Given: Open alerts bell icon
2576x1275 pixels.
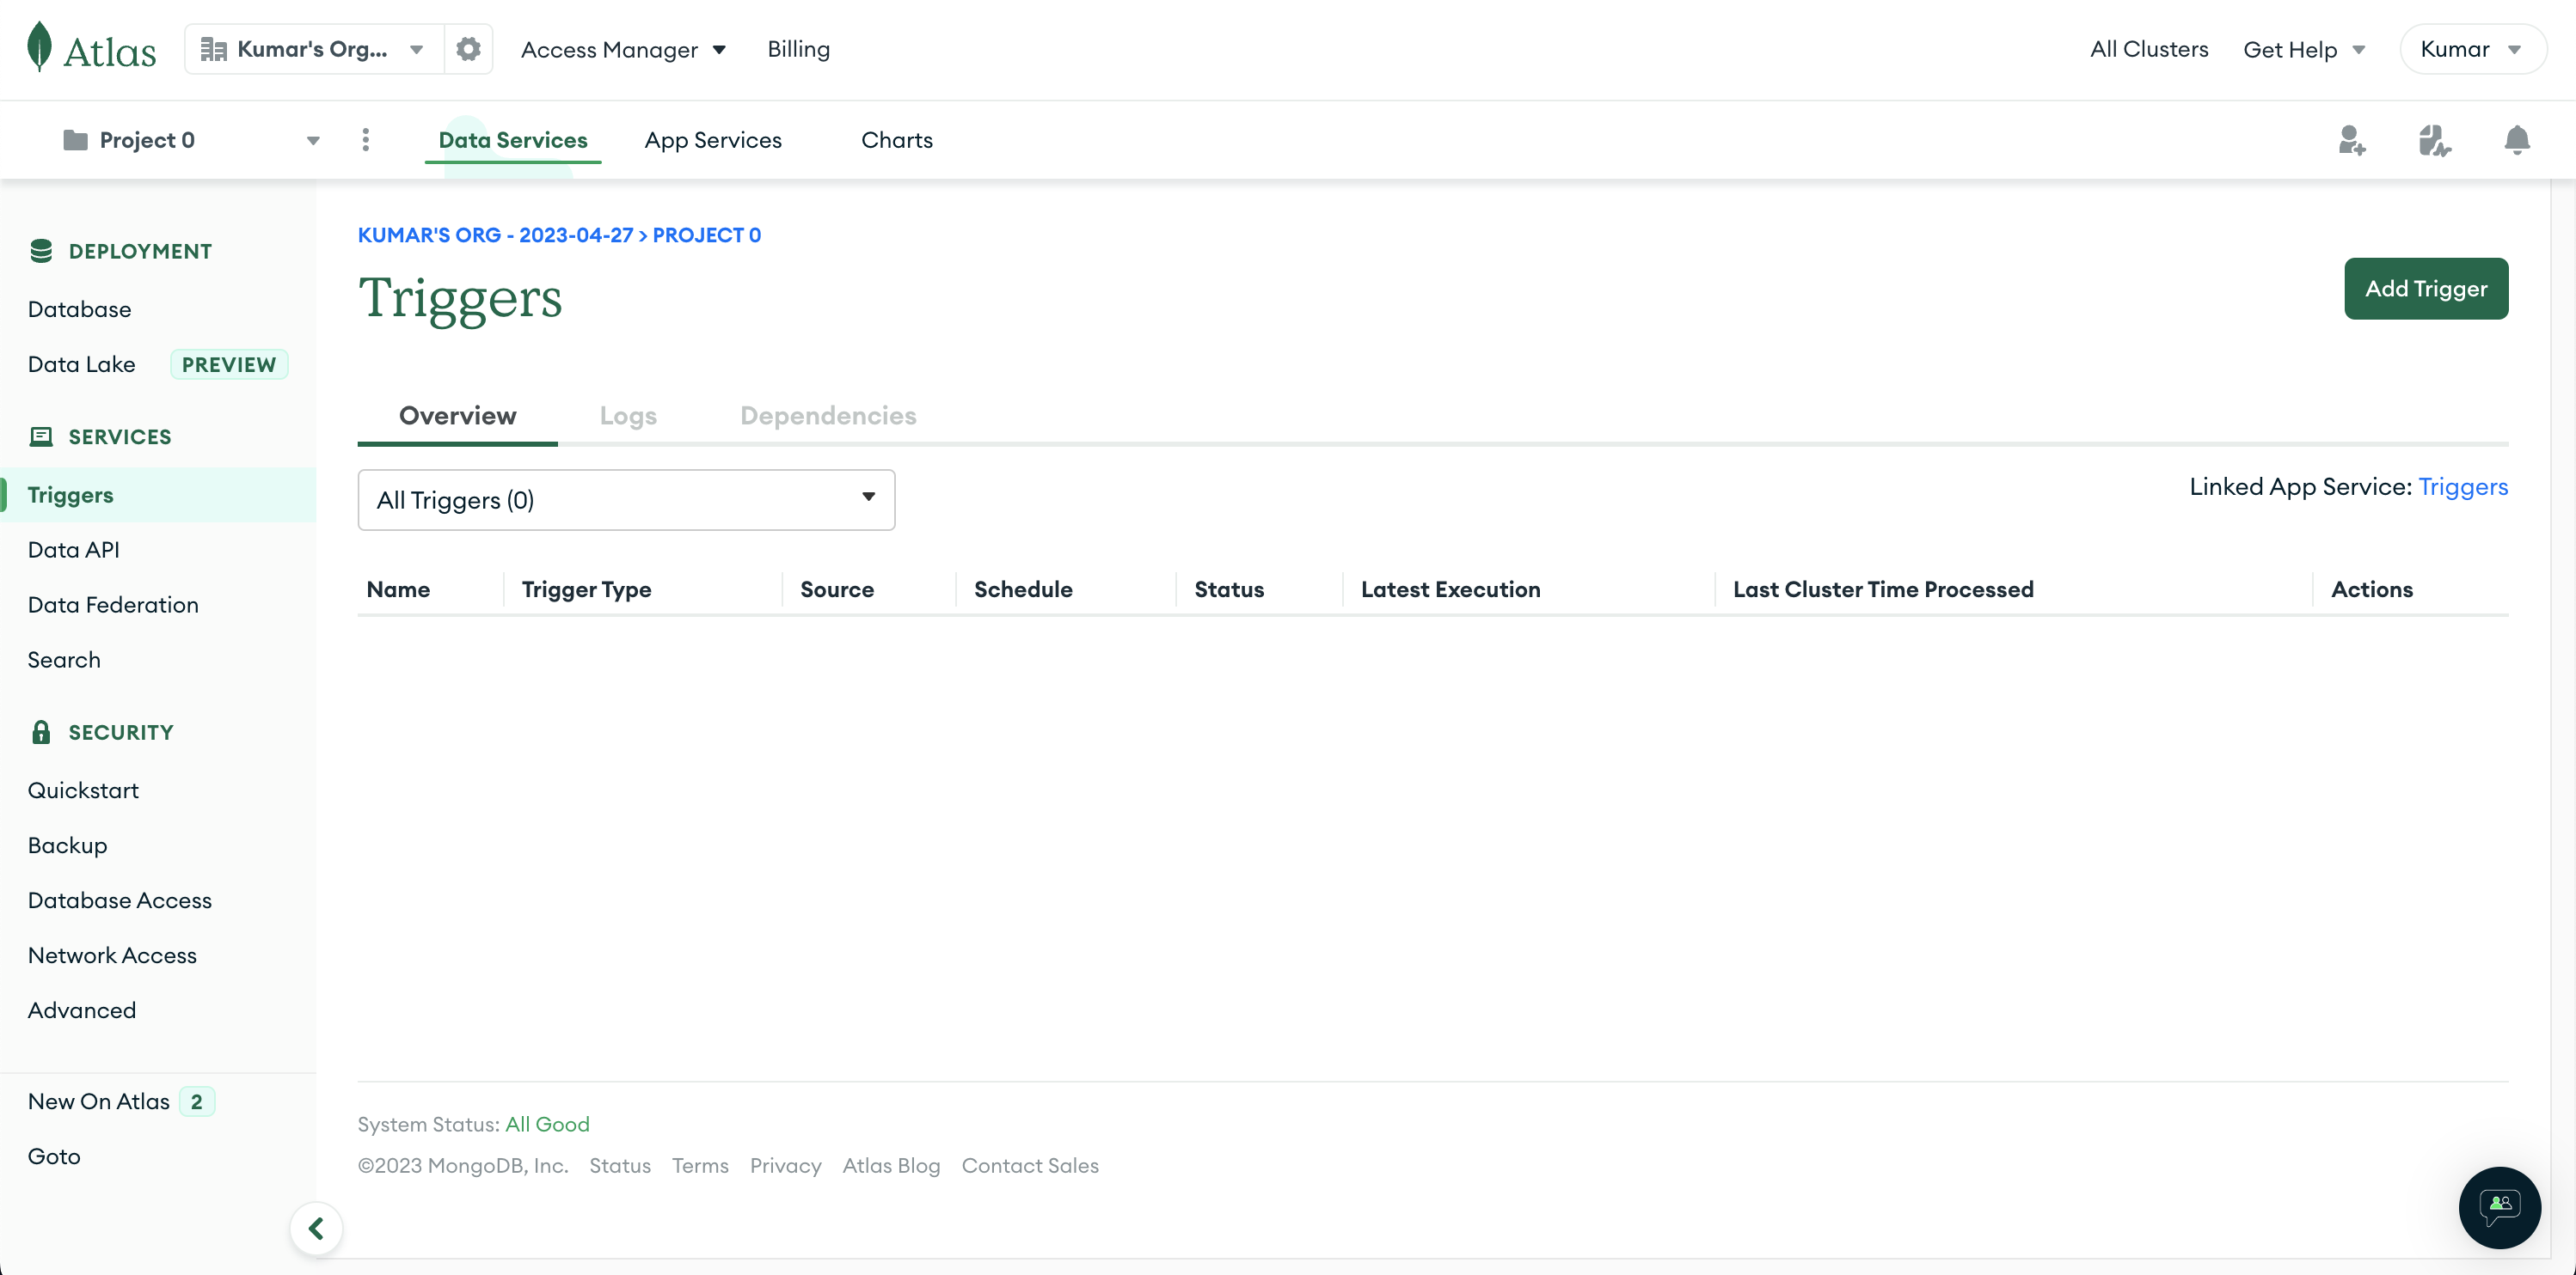Looking at the screenshot, I should pos(2517,140).
